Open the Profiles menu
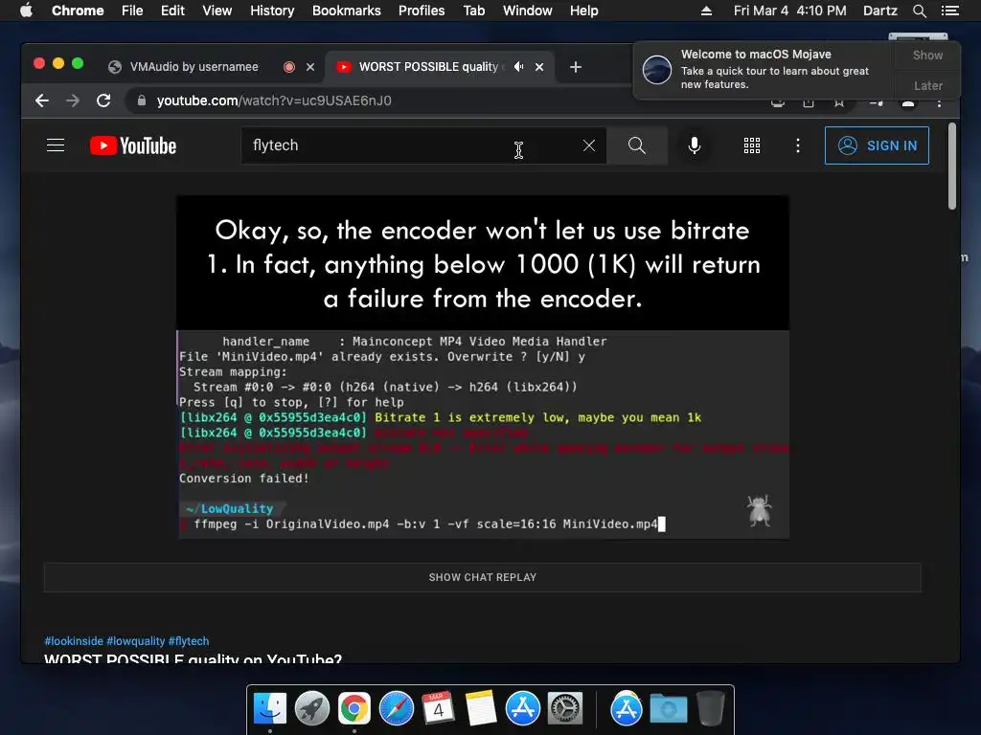The height and width of the screenshot is (735, 981). pyautogui.click(x=422, y=11)
